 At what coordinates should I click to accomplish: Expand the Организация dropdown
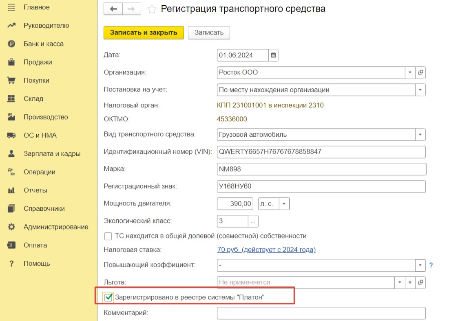410,72
